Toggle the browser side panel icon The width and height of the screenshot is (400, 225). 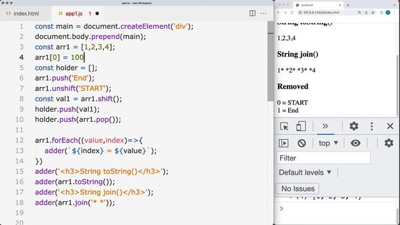381,12
